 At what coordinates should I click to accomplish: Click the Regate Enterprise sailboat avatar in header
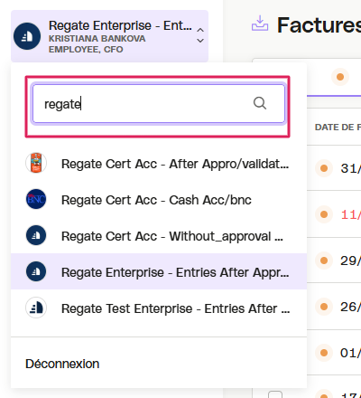(27, 36)
